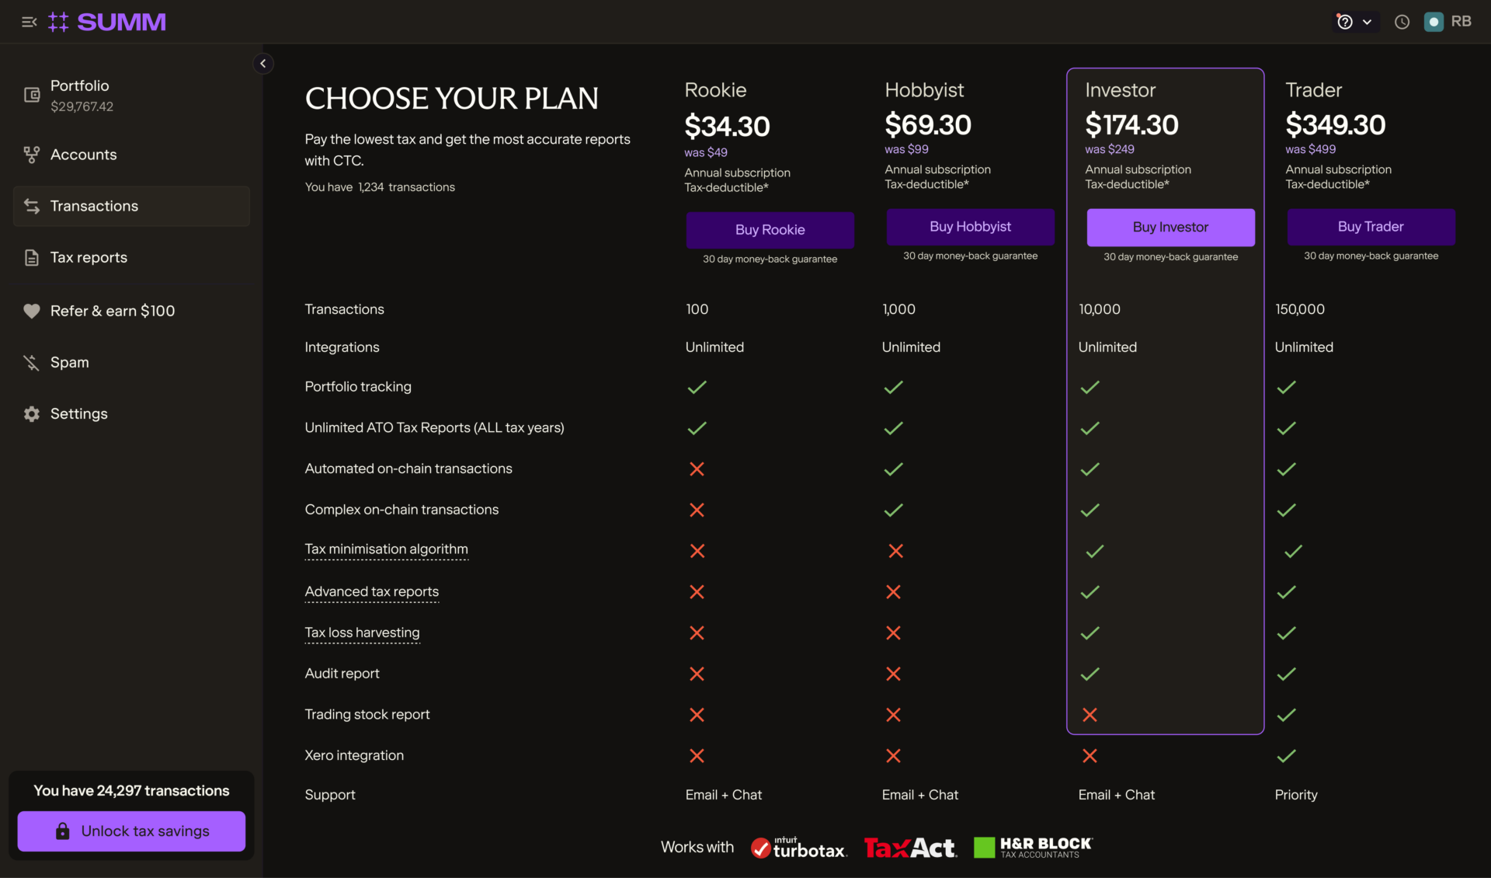Click the hamburger menu collapse icon
Screen dimensions: 1491x878
(x=30, y=22)
